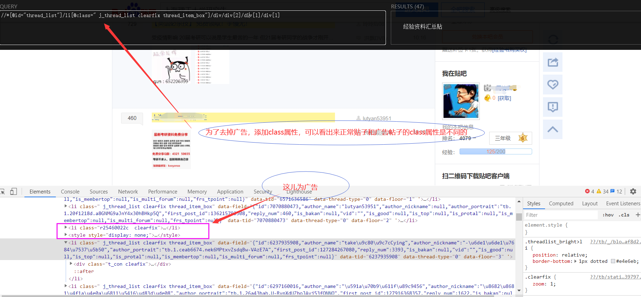
Task: Select the ::after pseudo-element row
Action: (x=84, y=271)
